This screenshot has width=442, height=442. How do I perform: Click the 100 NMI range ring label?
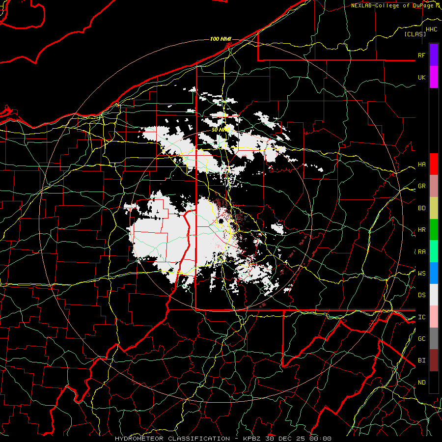(x=221, y=39)
